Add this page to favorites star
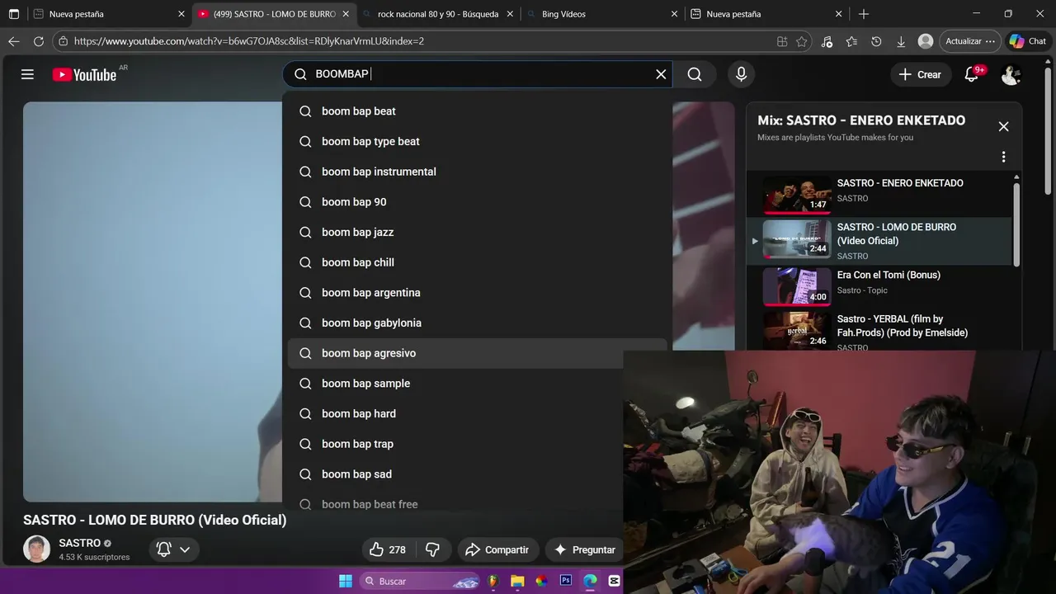This screenshot has height=594, width=1056. pos(801,41)
